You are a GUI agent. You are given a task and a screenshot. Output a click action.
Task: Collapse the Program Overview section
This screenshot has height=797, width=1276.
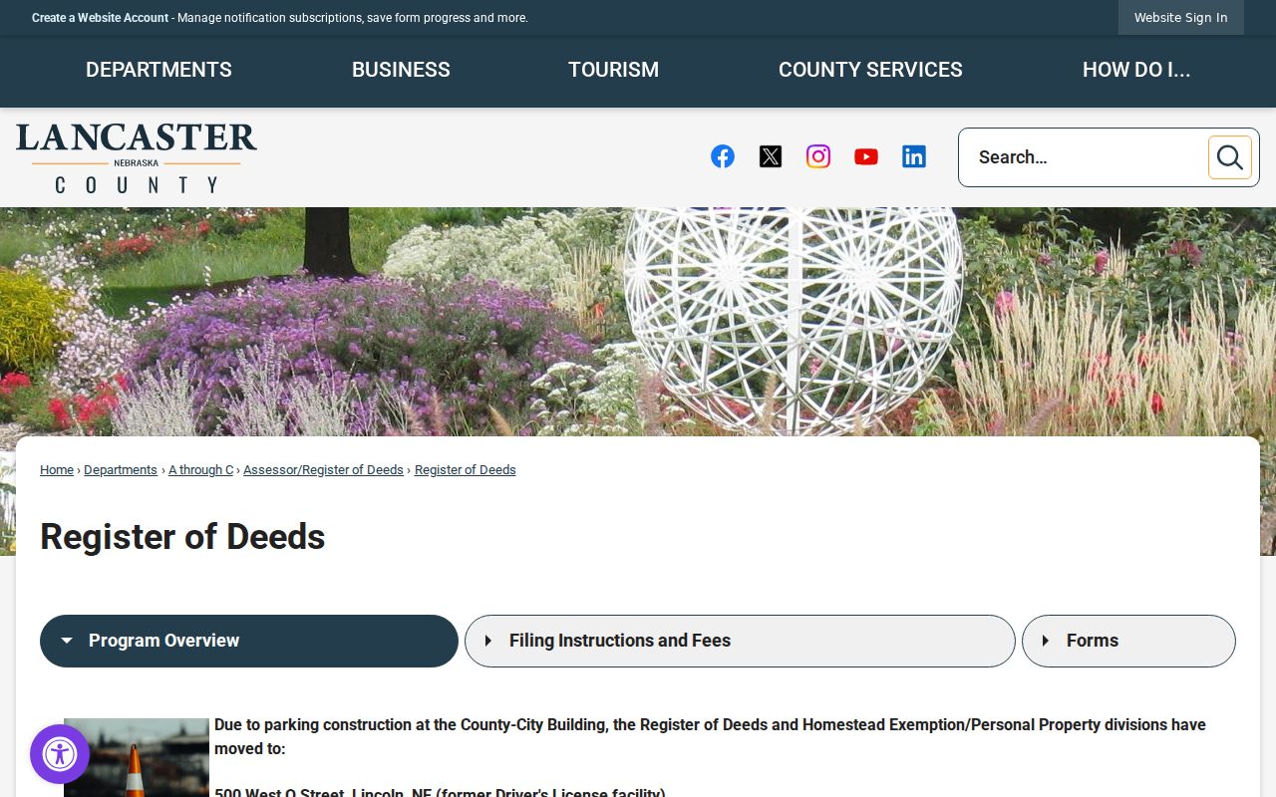249,641
